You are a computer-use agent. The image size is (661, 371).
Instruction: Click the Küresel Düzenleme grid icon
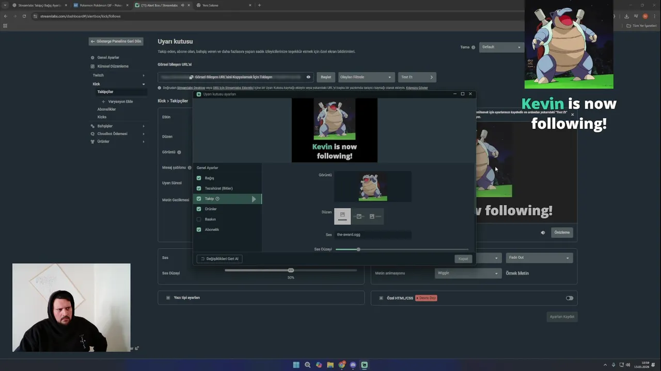(x=92, y=66)
